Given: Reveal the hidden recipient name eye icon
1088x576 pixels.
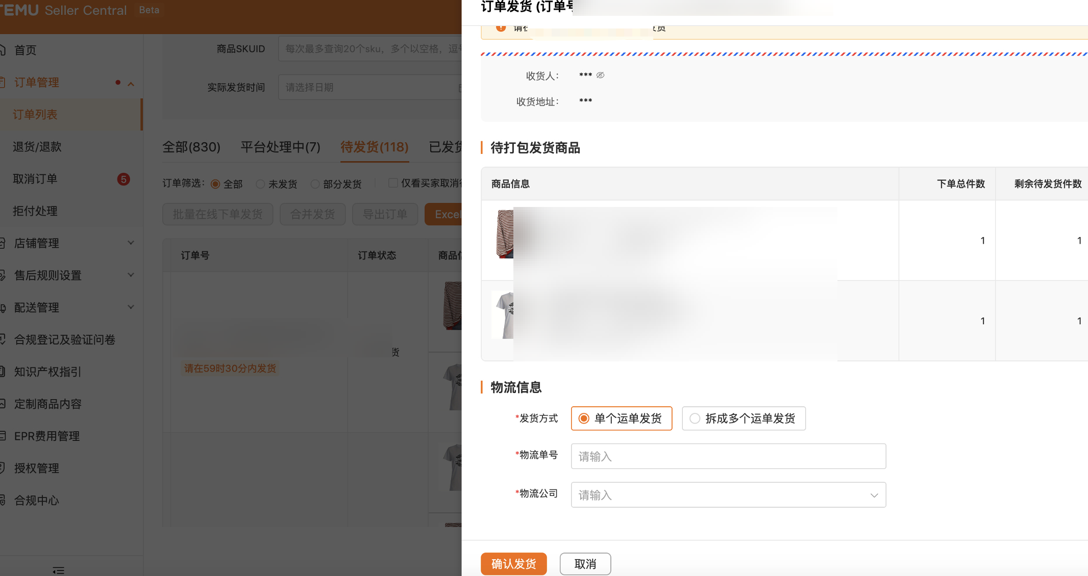Looking at the screenshot, I should (x=600, y=75).
